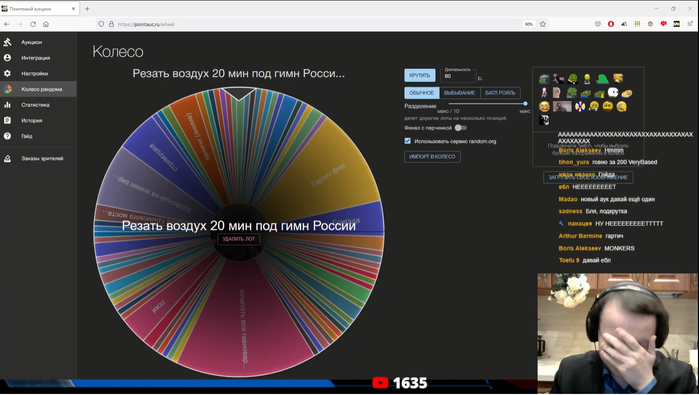699x395 pixels.
Task: Focus the Длительность duration input field
Action: coord(457,76)
